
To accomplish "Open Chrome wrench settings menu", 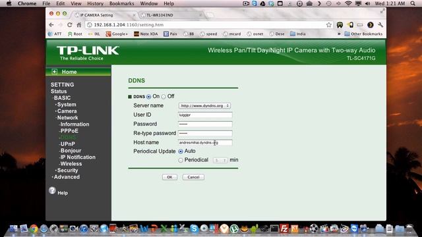I will click(x=380, y=25).
